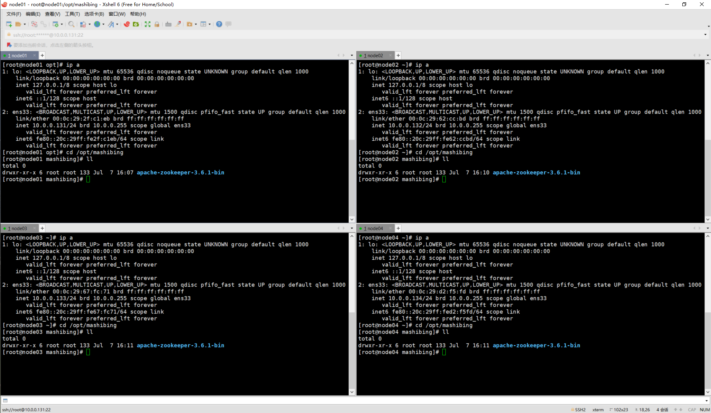Add new tab next to node02
The height and width of the screenshot is (413, 711).
[x=398, y=55]
